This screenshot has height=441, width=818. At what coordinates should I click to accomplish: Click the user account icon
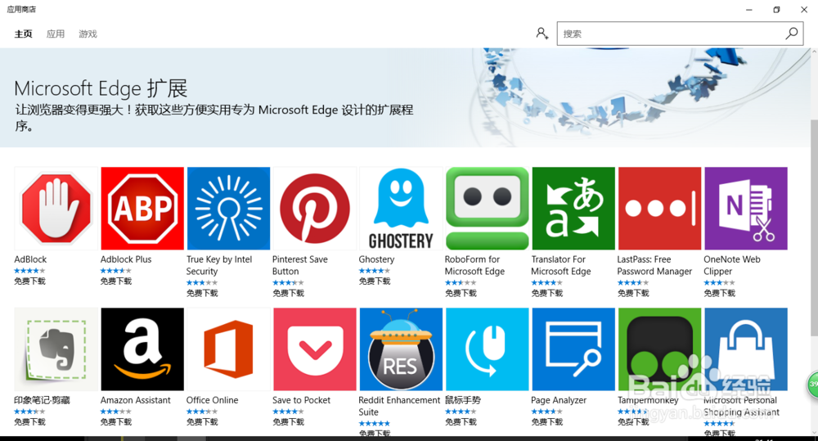click(542, 34)
